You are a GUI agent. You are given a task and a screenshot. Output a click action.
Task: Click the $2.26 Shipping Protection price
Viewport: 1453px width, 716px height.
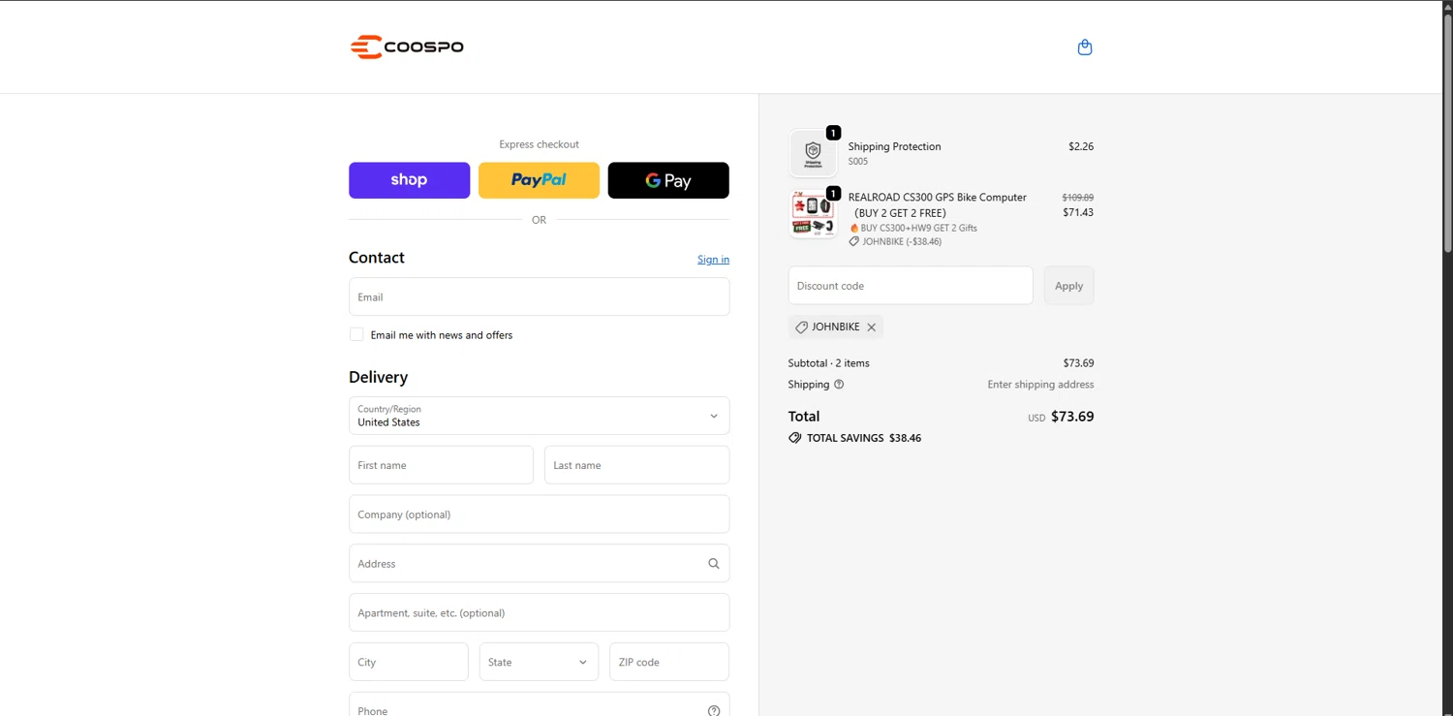pos(1081,146)
